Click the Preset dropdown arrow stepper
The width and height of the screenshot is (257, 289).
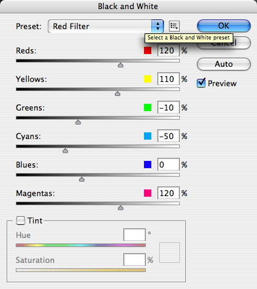(x=157, y=26)
